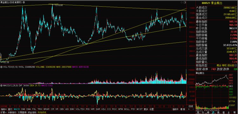The image size is (238, 114).
Task: Click the 模板 template button
Action: coord(183,109)
